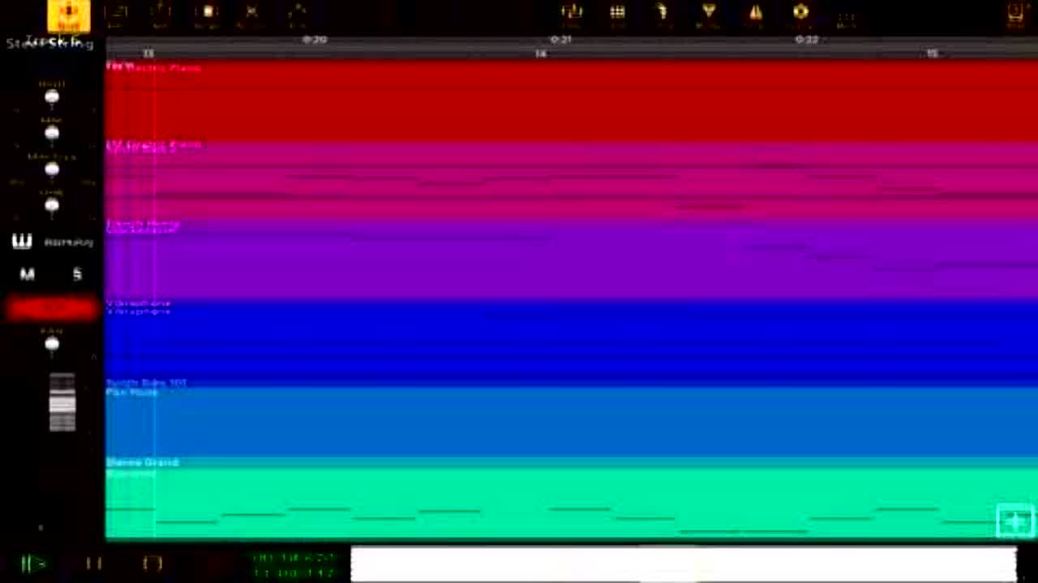Open the Mix icon on the toolbar
This screenshot has width=1038, height=583.
pyautogui.click(x=572, y=12)
